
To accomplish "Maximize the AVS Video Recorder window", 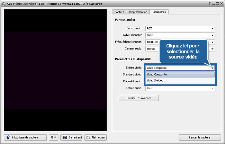I will [x=217, y=4].
